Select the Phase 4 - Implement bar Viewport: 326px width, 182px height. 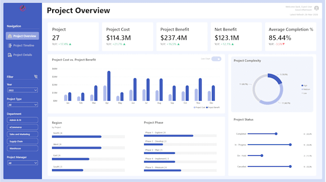click(x=159, y=162)
